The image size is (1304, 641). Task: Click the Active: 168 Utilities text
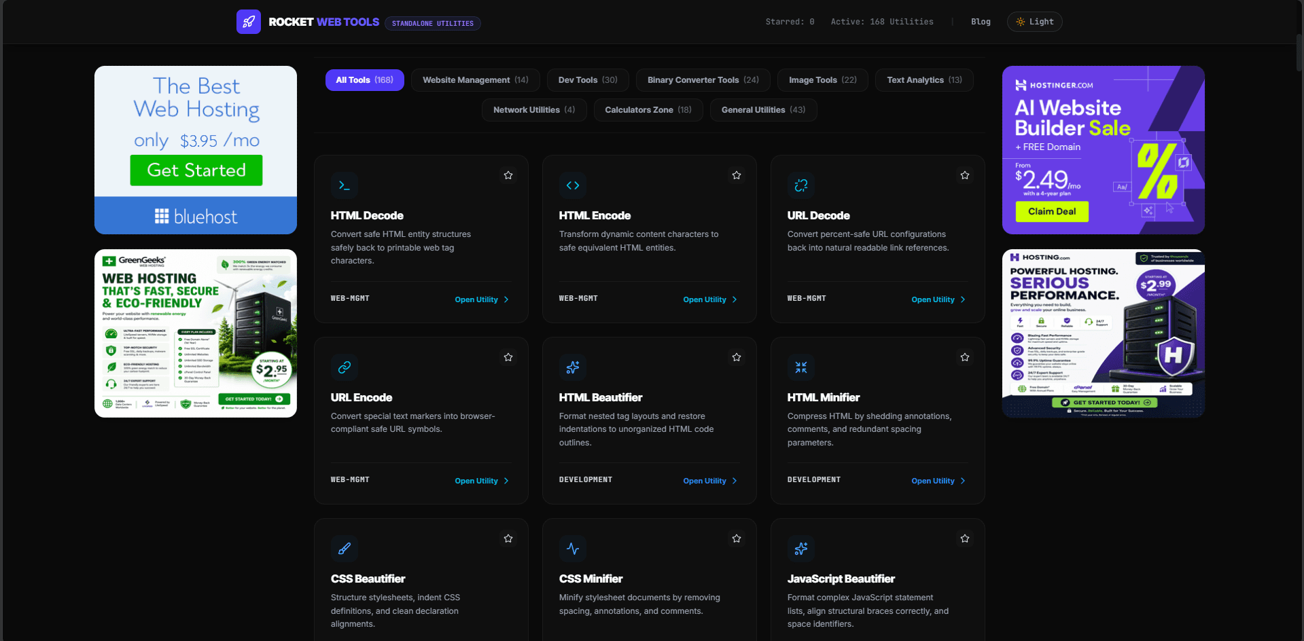pos(882,22)
